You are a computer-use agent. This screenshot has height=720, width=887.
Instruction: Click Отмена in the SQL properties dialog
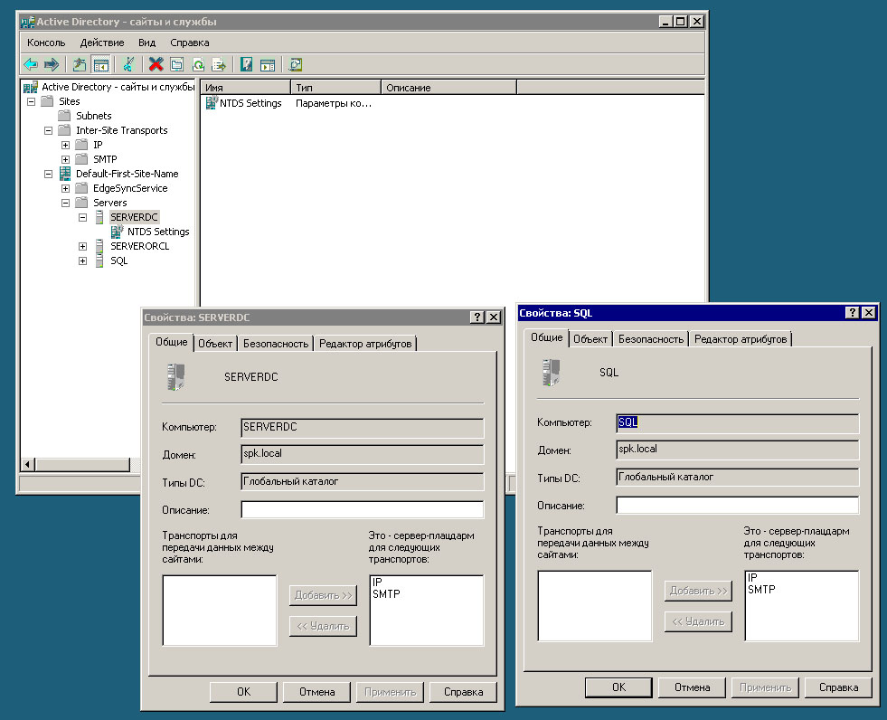tap(692, 687)
